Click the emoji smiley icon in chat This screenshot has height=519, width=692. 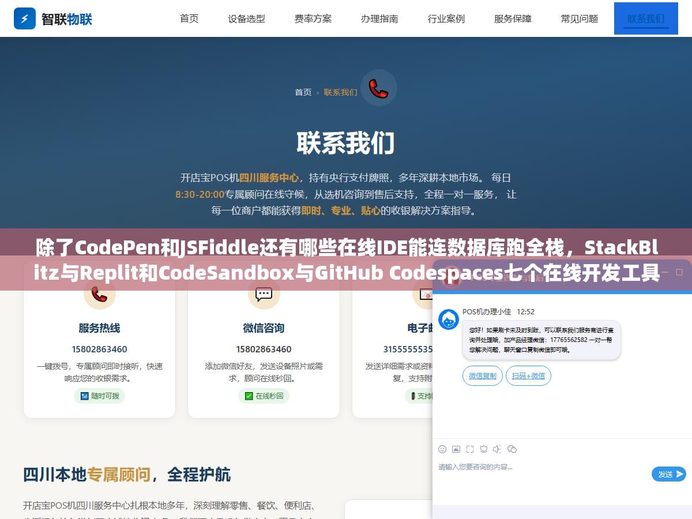[x=442, y=449]
